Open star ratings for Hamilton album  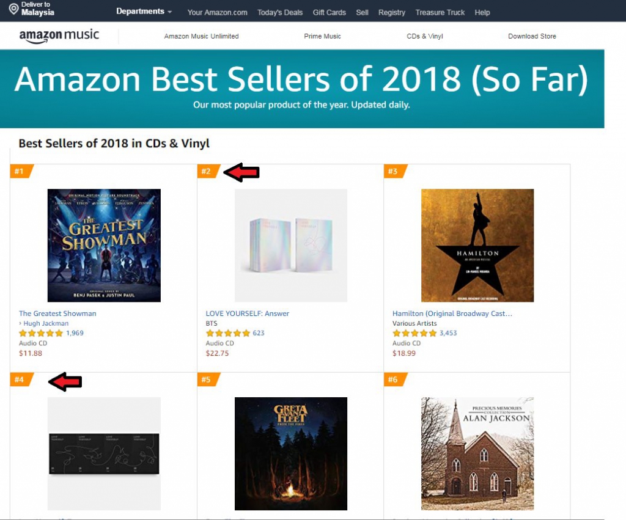click(x=414, y=333)
